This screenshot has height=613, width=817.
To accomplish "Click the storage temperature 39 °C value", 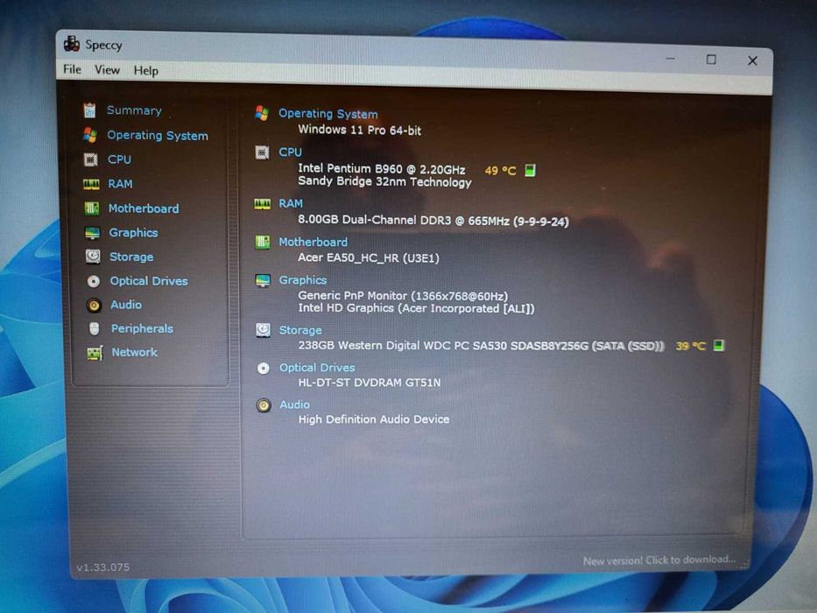I will coord(690,346).
